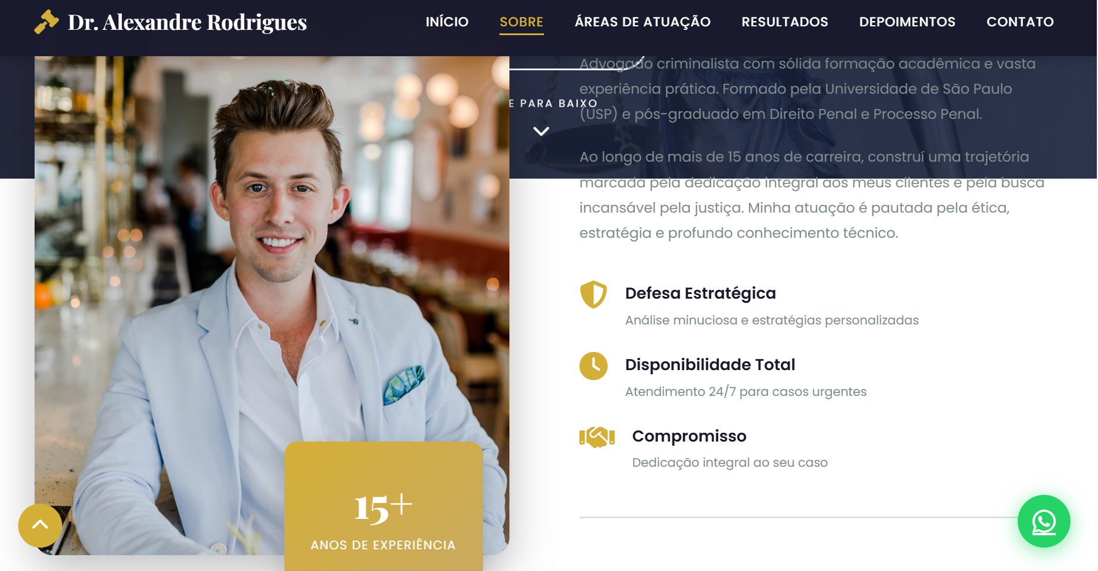Click the Defesa Estratégica heading

[x=700, y=293]
